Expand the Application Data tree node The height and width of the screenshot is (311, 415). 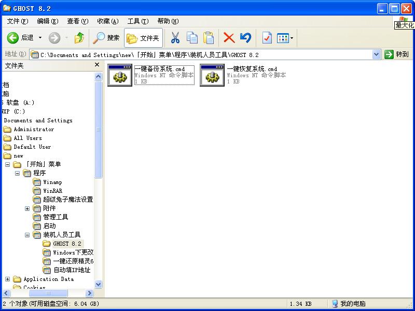pos(7,279)
